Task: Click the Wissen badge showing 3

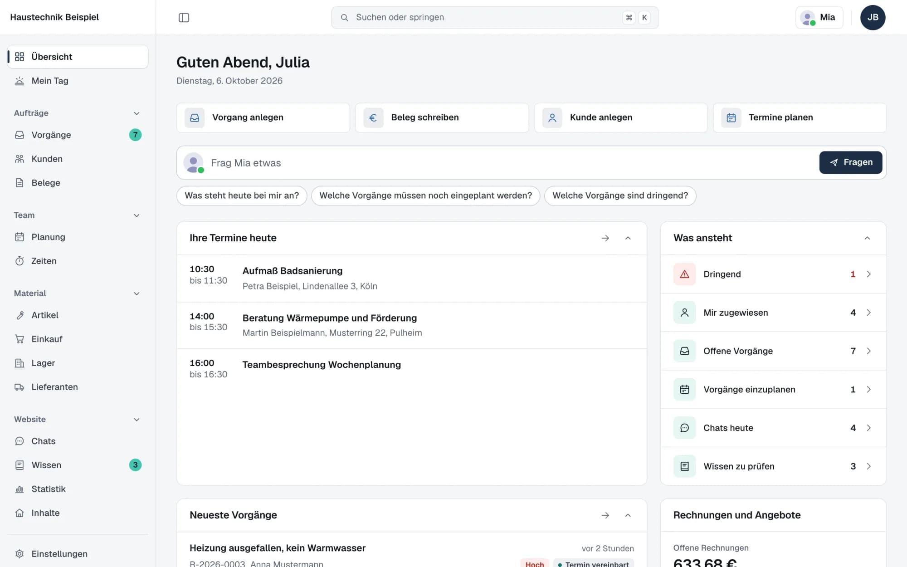Action: [x=135, y=465]
